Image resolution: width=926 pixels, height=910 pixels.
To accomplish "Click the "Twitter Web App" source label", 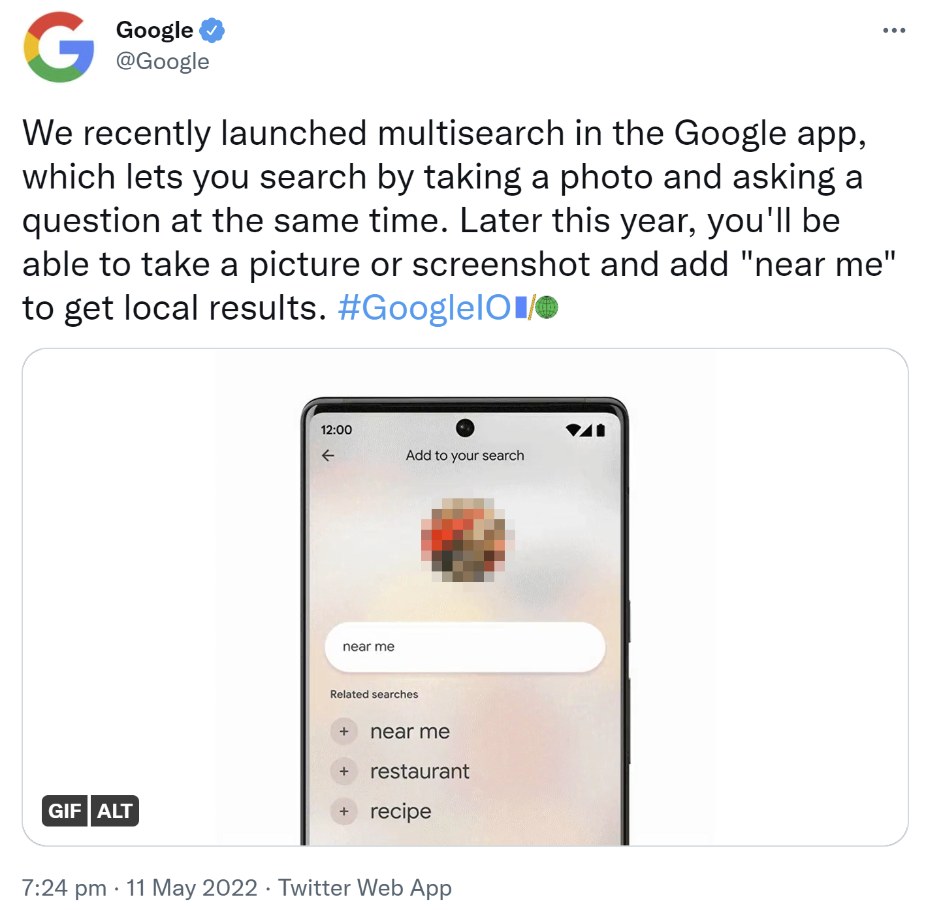I will point(364,887).
